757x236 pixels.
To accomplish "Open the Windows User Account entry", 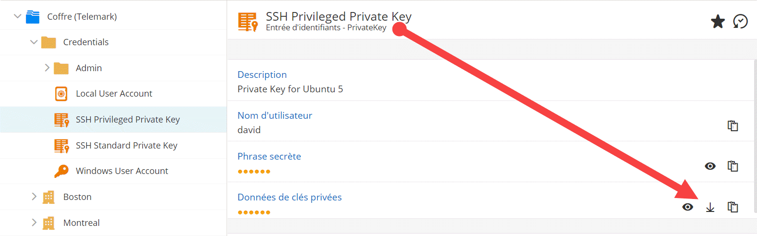I will (x=122, y=171).
